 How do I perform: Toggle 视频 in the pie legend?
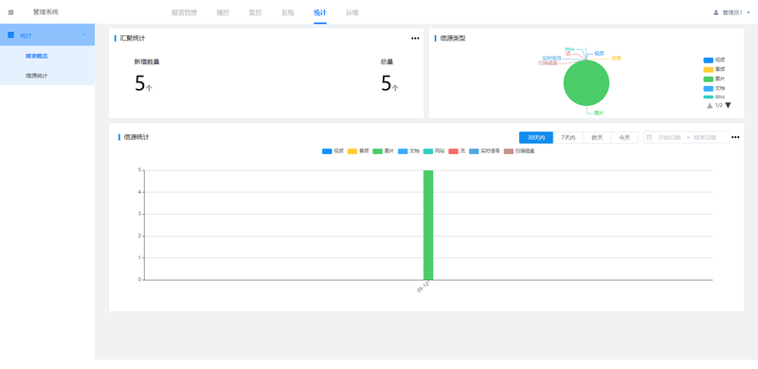point(714,60)
